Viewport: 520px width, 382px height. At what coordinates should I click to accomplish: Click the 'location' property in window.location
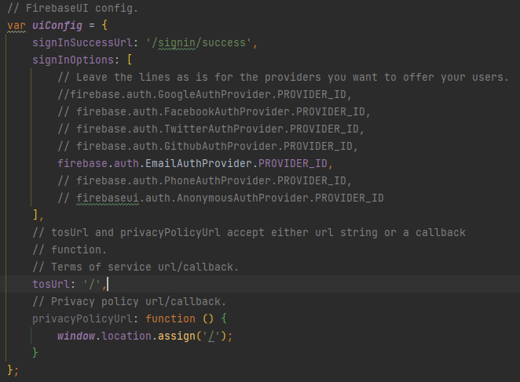pyautogui.click(x=126, y=336)
